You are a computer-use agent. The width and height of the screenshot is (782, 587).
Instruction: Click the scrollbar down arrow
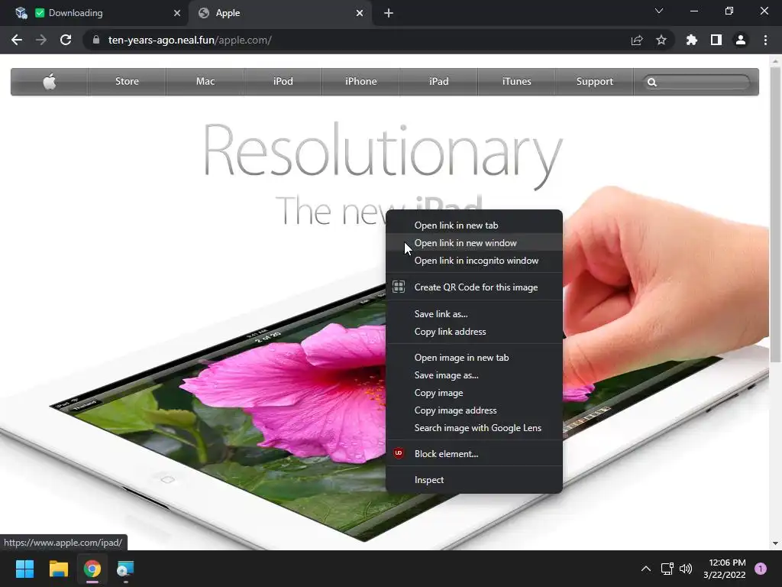click(775, 543)
